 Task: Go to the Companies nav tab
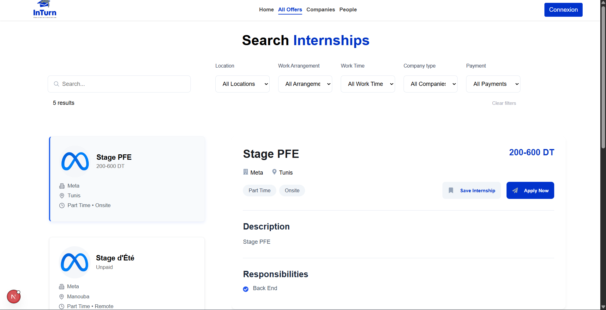point(321,10)
